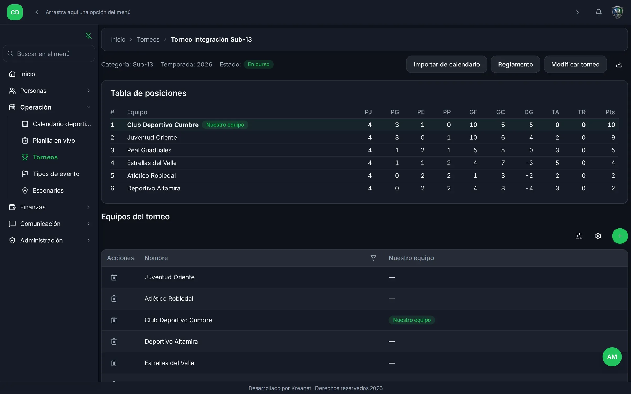631x394 pixels.
Task: Open the Reglamento button
Action: pos(515,64)
